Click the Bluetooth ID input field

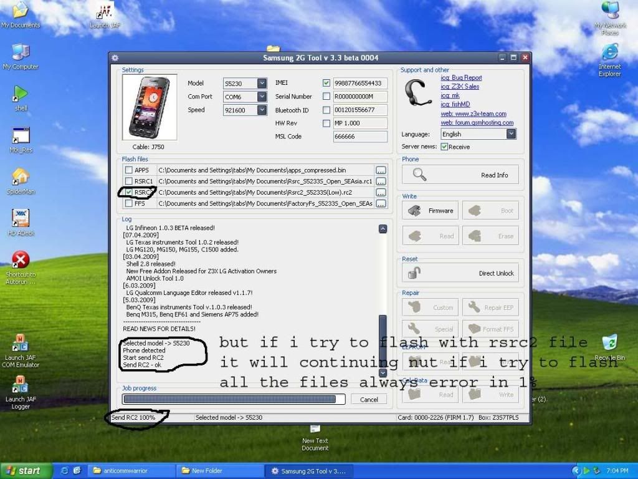point(360,110)
